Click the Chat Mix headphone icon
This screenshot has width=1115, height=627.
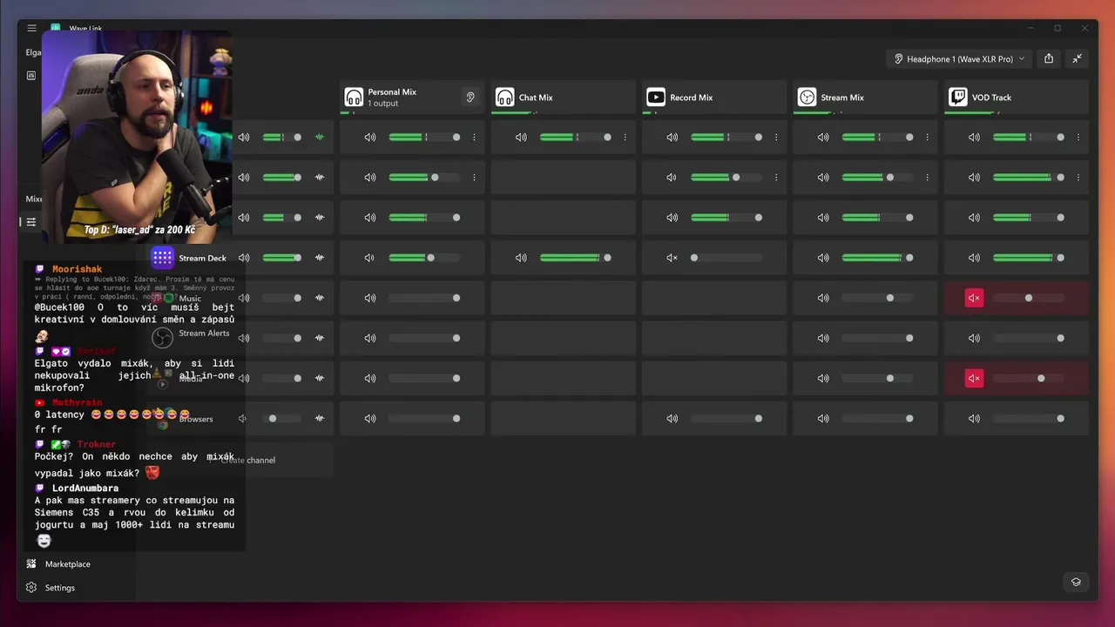504,97
